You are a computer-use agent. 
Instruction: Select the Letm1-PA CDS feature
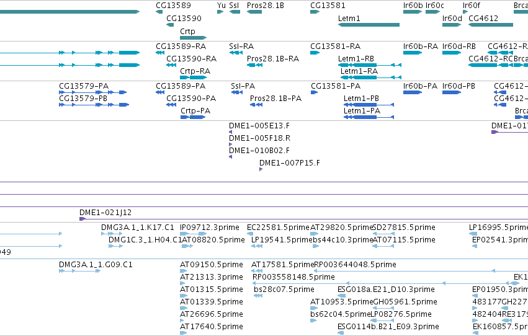coord(369,117)
